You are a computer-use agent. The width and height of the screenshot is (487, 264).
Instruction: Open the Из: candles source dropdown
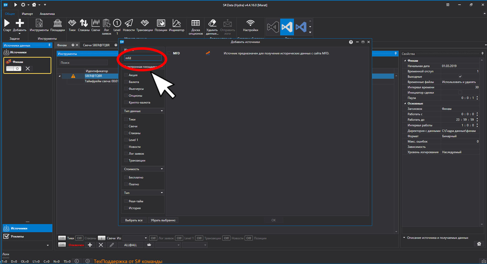(135, 238)
